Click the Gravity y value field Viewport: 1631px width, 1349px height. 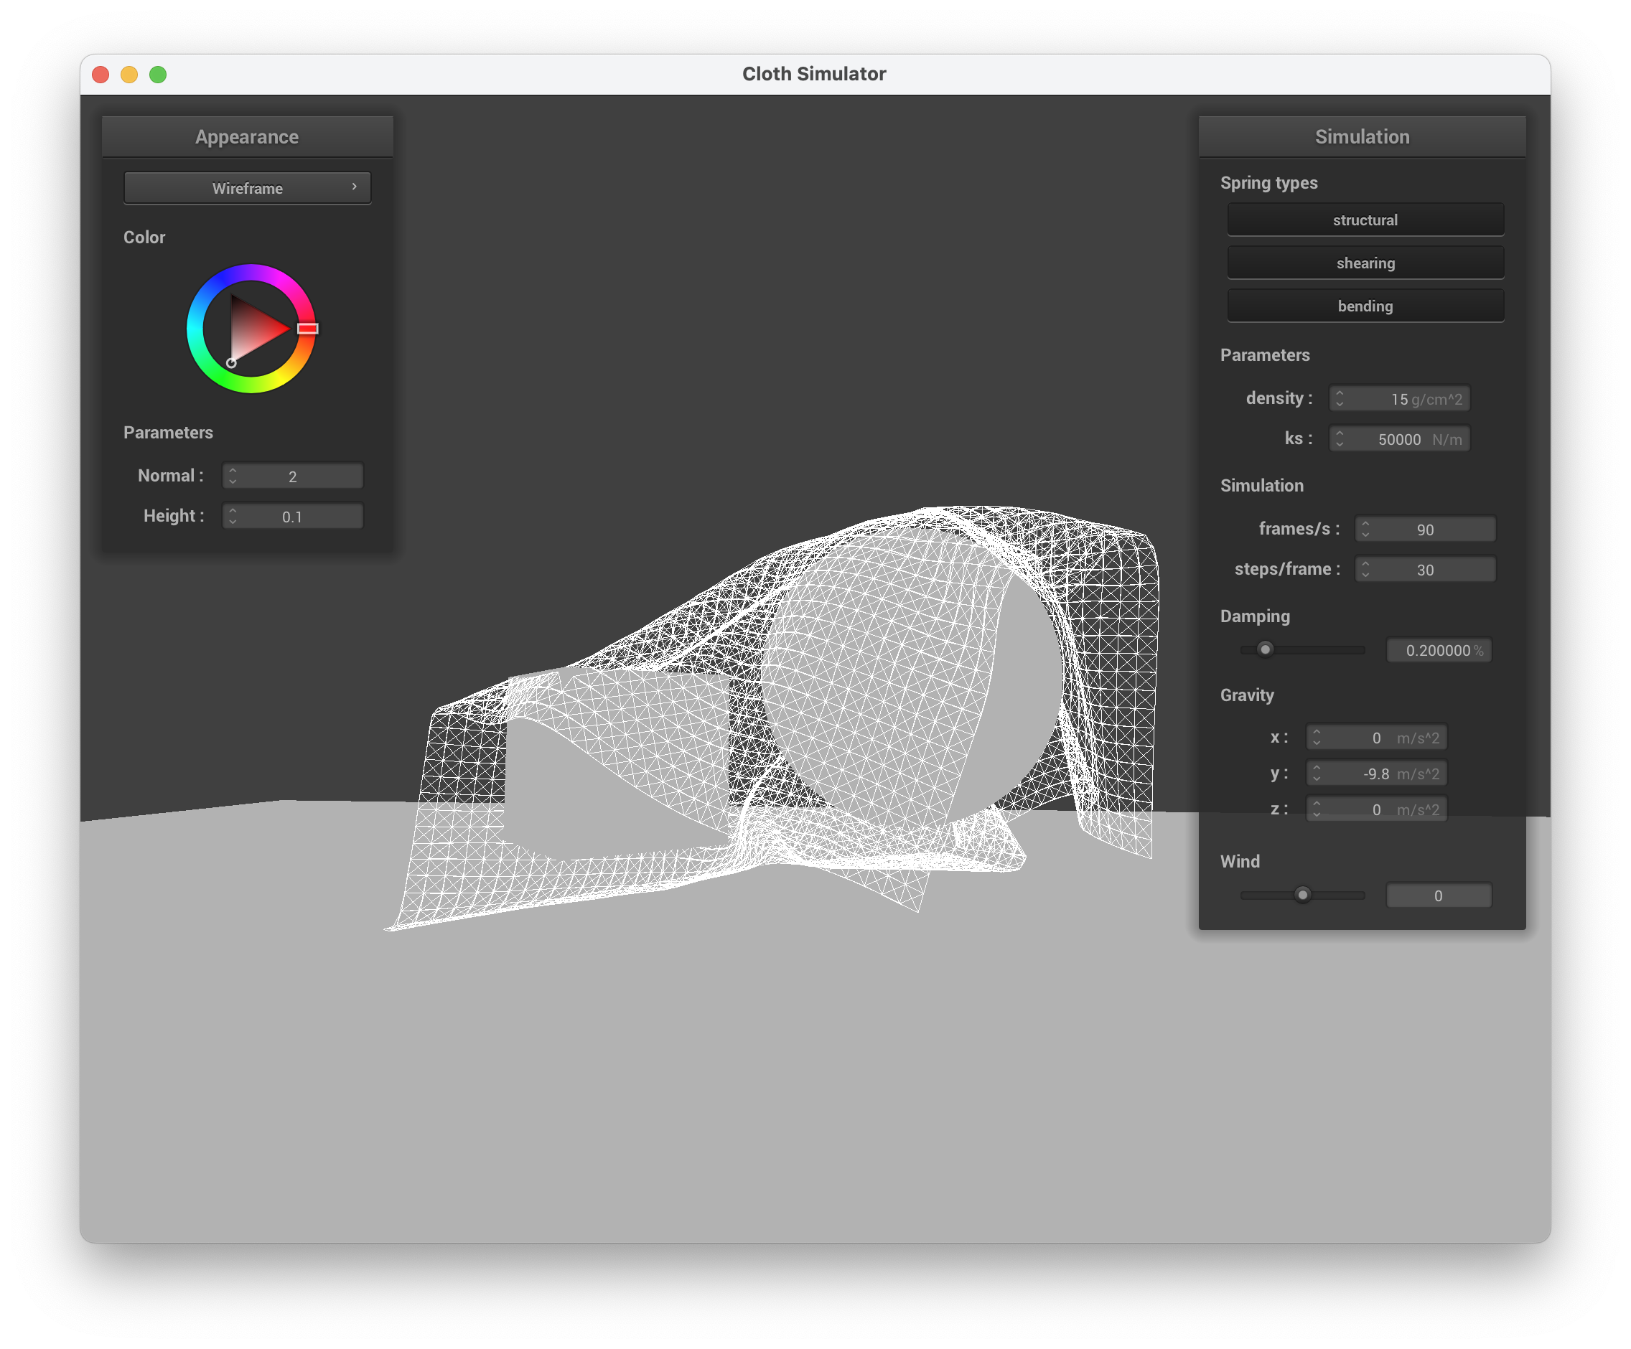tap(1375, 773)
